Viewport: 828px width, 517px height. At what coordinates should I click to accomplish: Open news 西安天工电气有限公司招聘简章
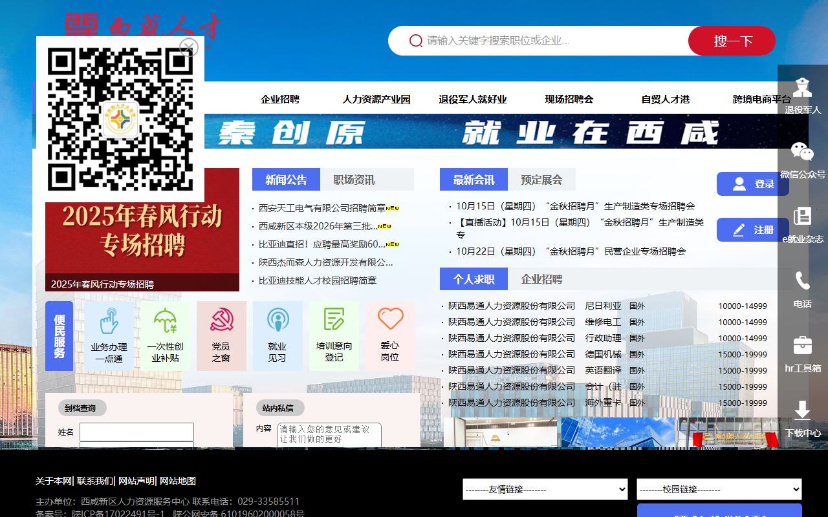pos(322,208)
